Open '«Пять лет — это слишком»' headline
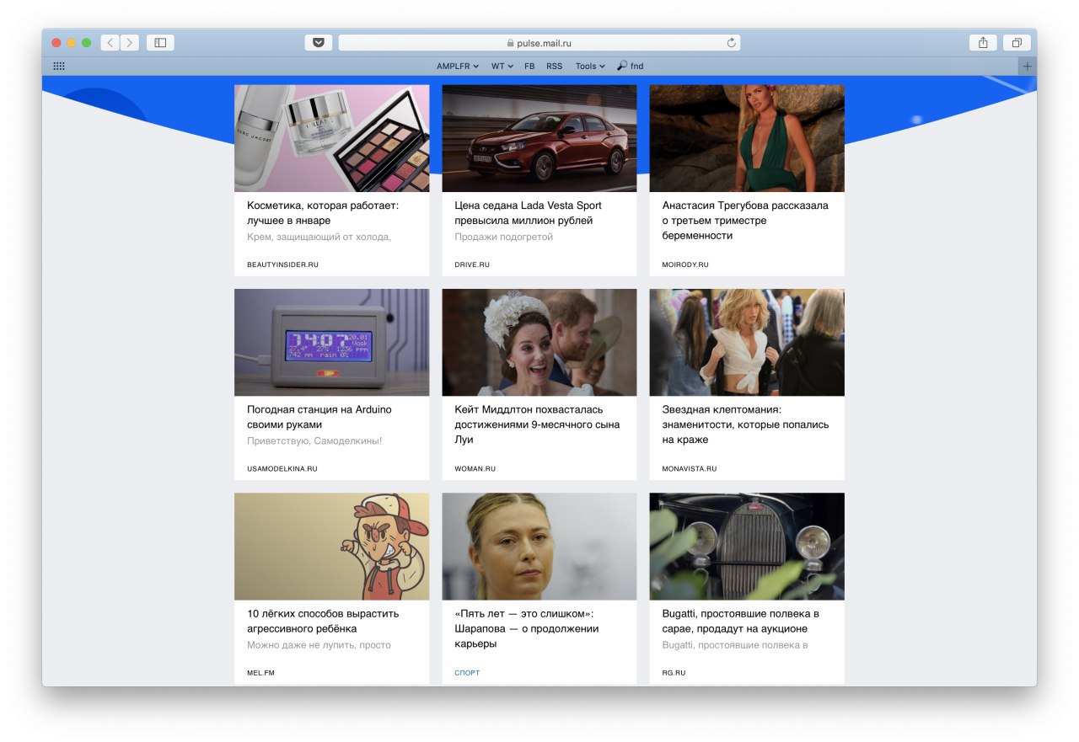Image resolution: width=1079 pixels, height=742 pixels. (527, 628)
